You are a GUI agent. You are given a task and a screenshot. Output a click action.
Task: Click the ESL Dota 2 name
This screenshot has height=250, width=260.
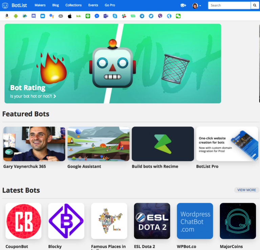pos(145,247)
